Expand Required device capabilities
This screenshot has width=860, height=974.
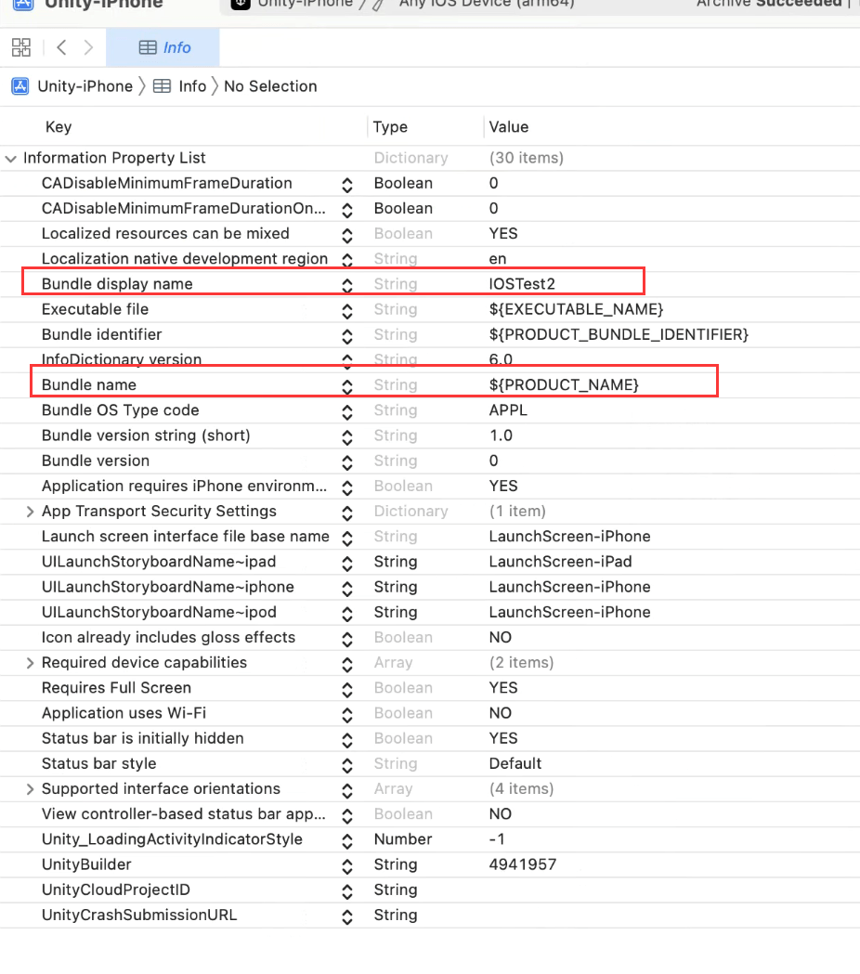[29, 663]
